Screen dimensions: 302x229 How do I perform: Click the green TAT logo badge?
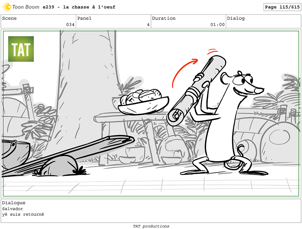point(21,49)
